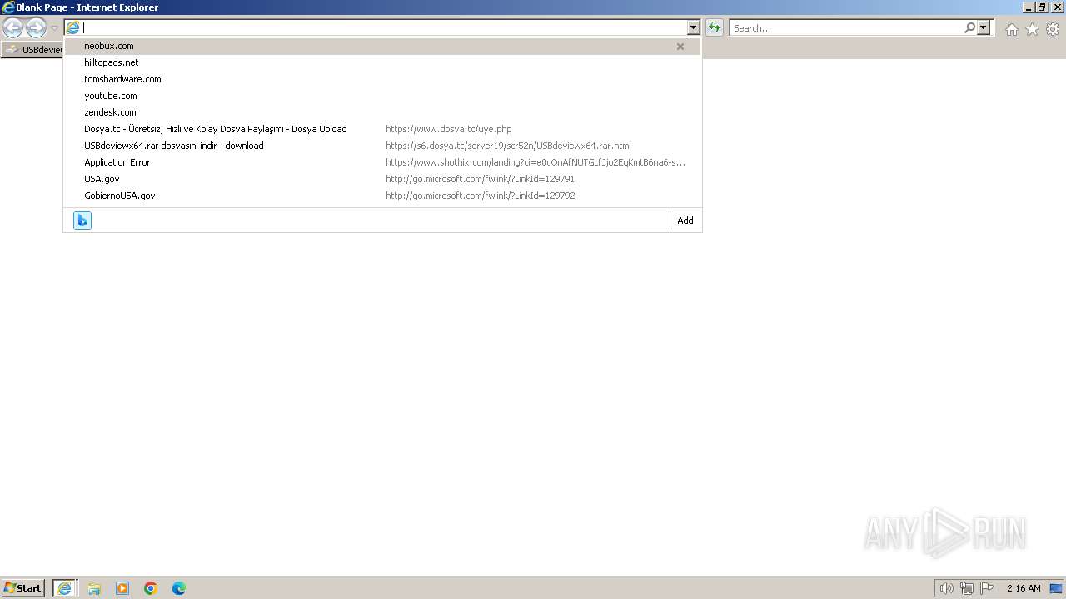1066x599 pixels.
Task: Open the USA.gov favorites entry
Action: pos(382,179)
